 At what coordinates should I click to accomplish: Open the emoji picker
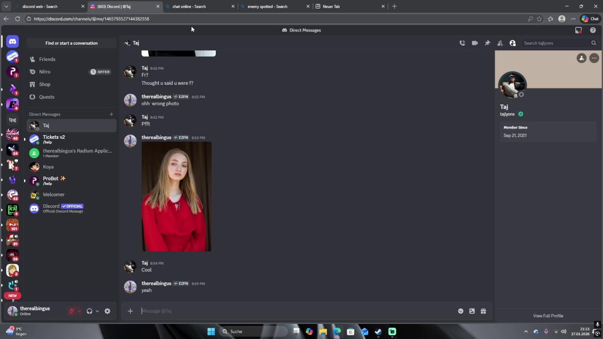coord(461,311)
